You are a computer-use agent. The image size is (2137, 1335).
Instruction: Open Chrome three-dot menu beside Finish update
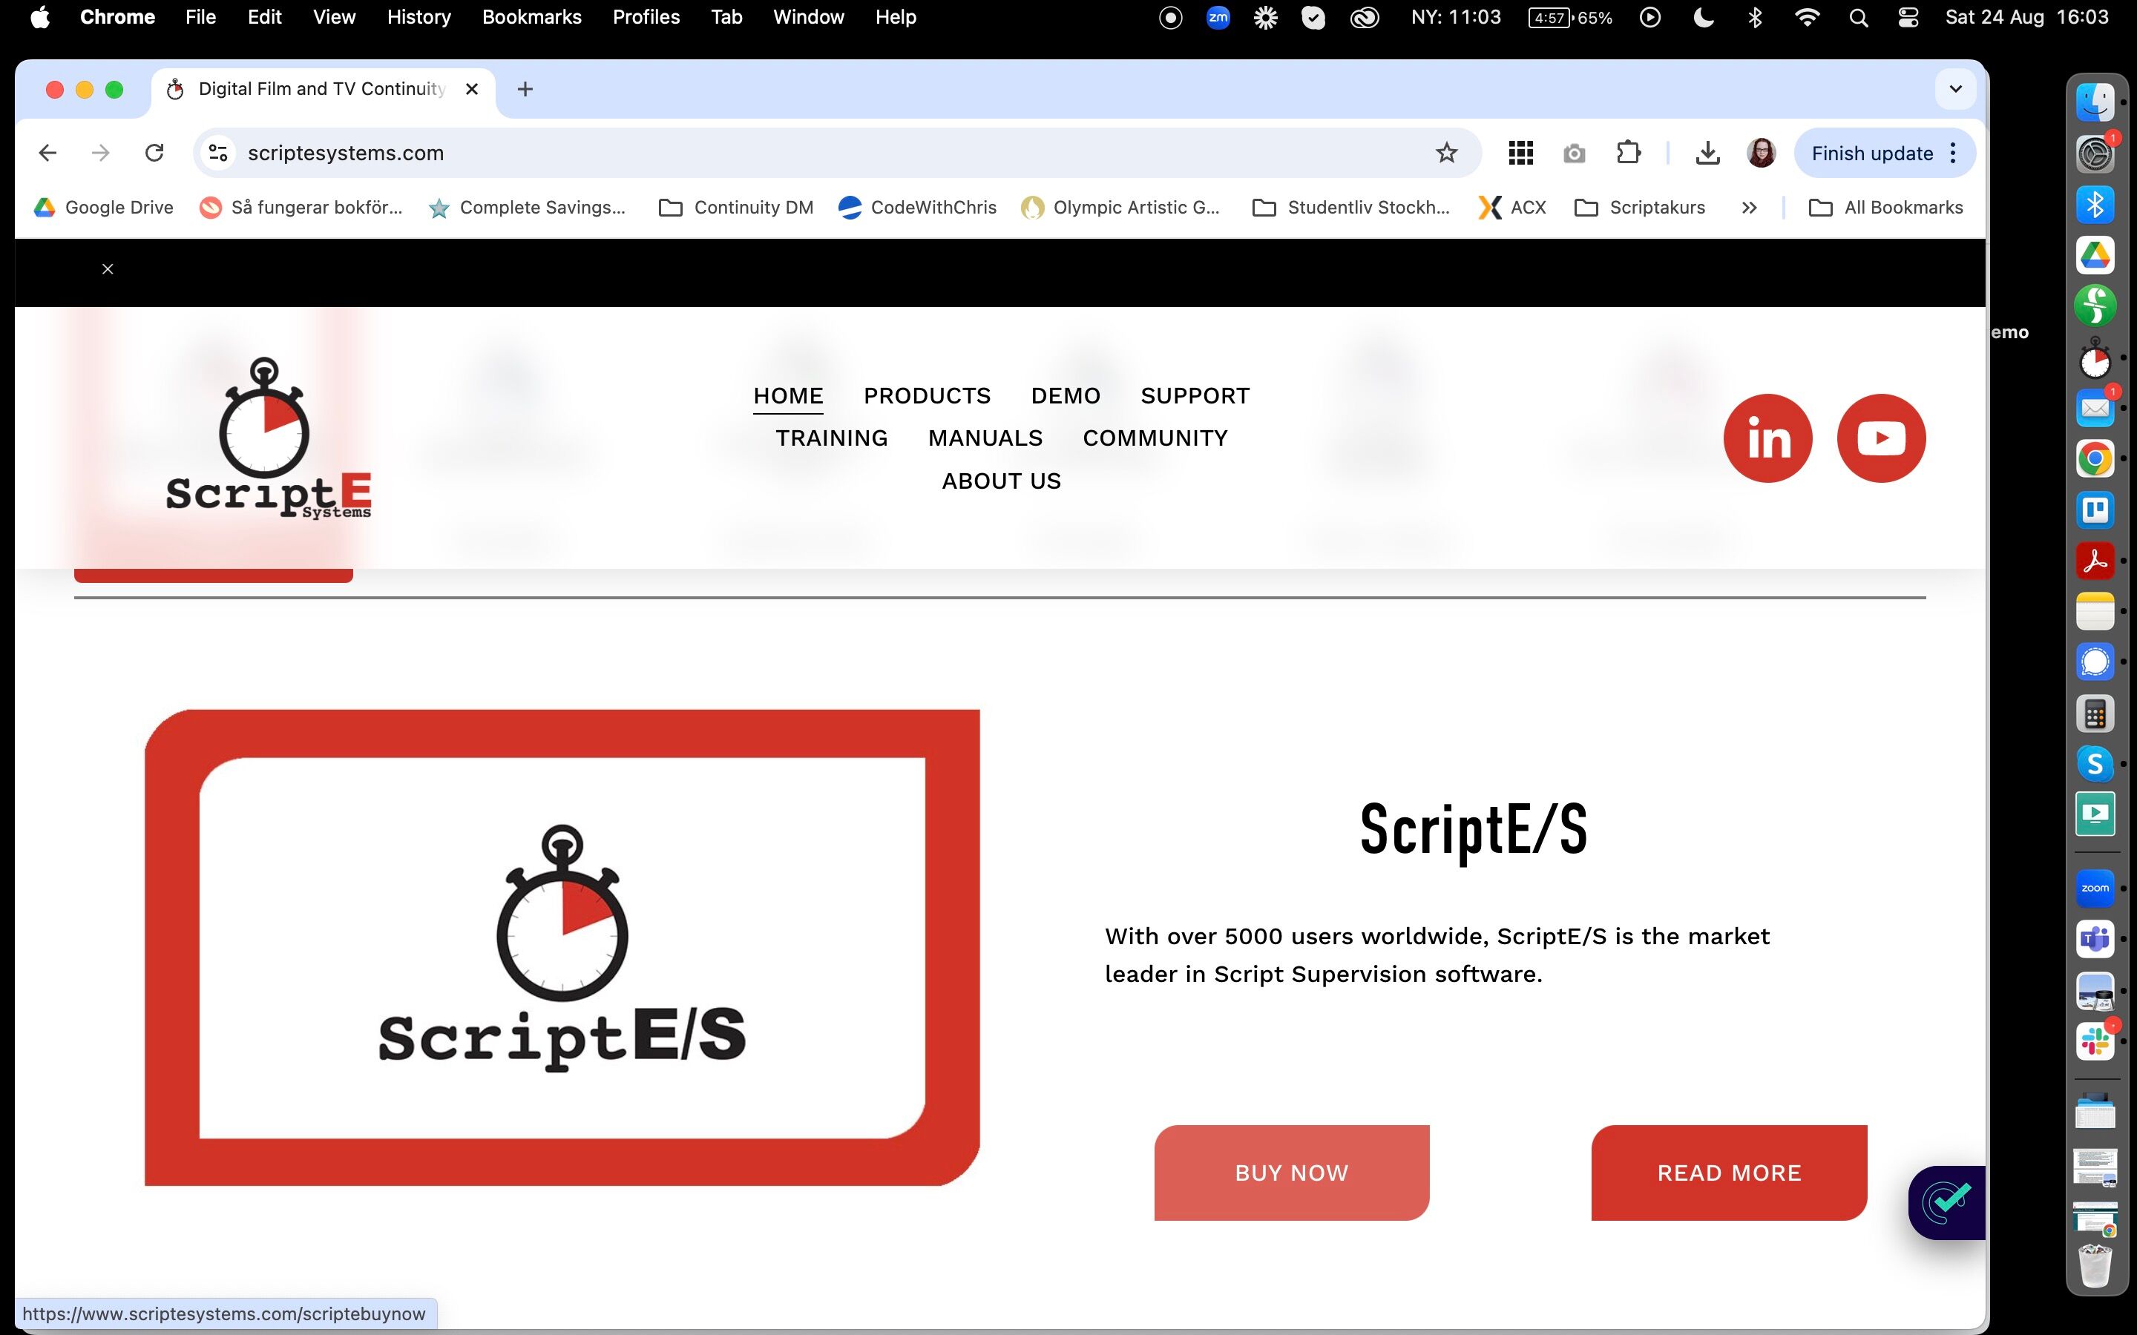point(1953,154)
